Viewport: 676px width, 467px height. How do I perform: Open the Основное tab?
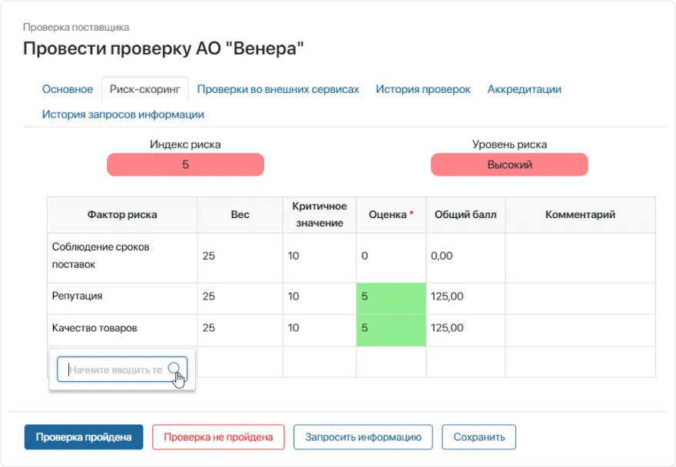click(68, 89)
